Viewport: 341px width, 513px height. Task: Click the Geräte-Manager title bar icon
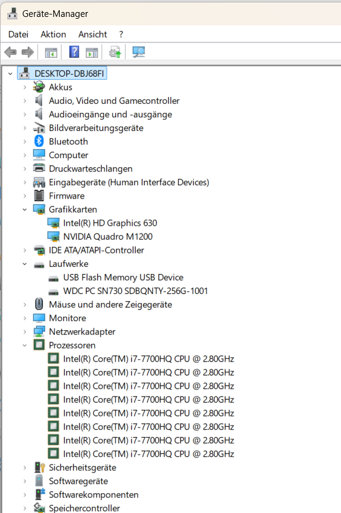[12, 13]
